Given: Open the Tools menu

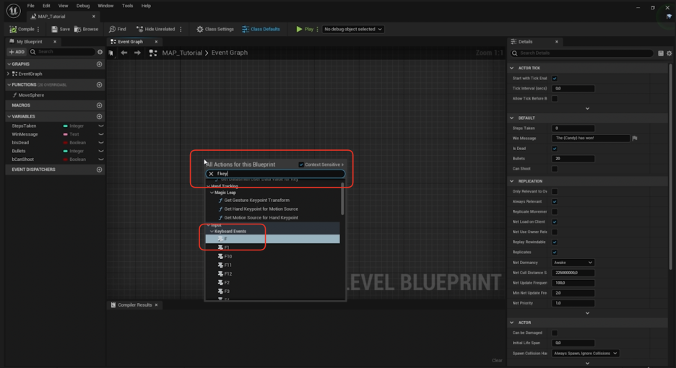Looking at the screenshot, I should (127, 6).
